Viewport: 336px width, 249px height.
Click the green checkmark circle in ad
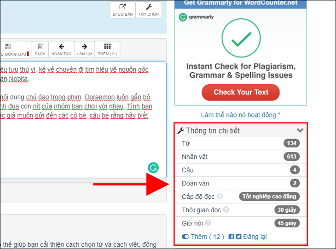click(x=241, y=38)
